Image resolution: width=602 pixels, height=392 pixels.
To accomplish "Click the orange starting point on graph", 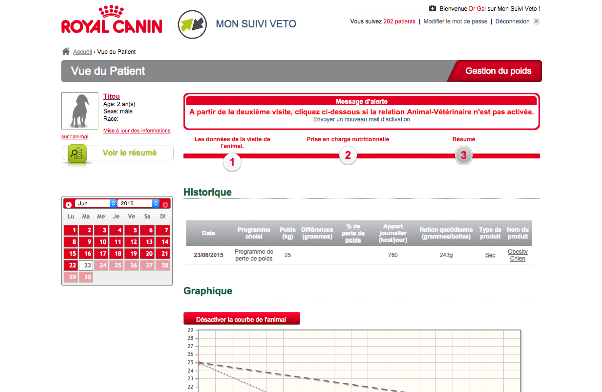I will click(199, 363).
